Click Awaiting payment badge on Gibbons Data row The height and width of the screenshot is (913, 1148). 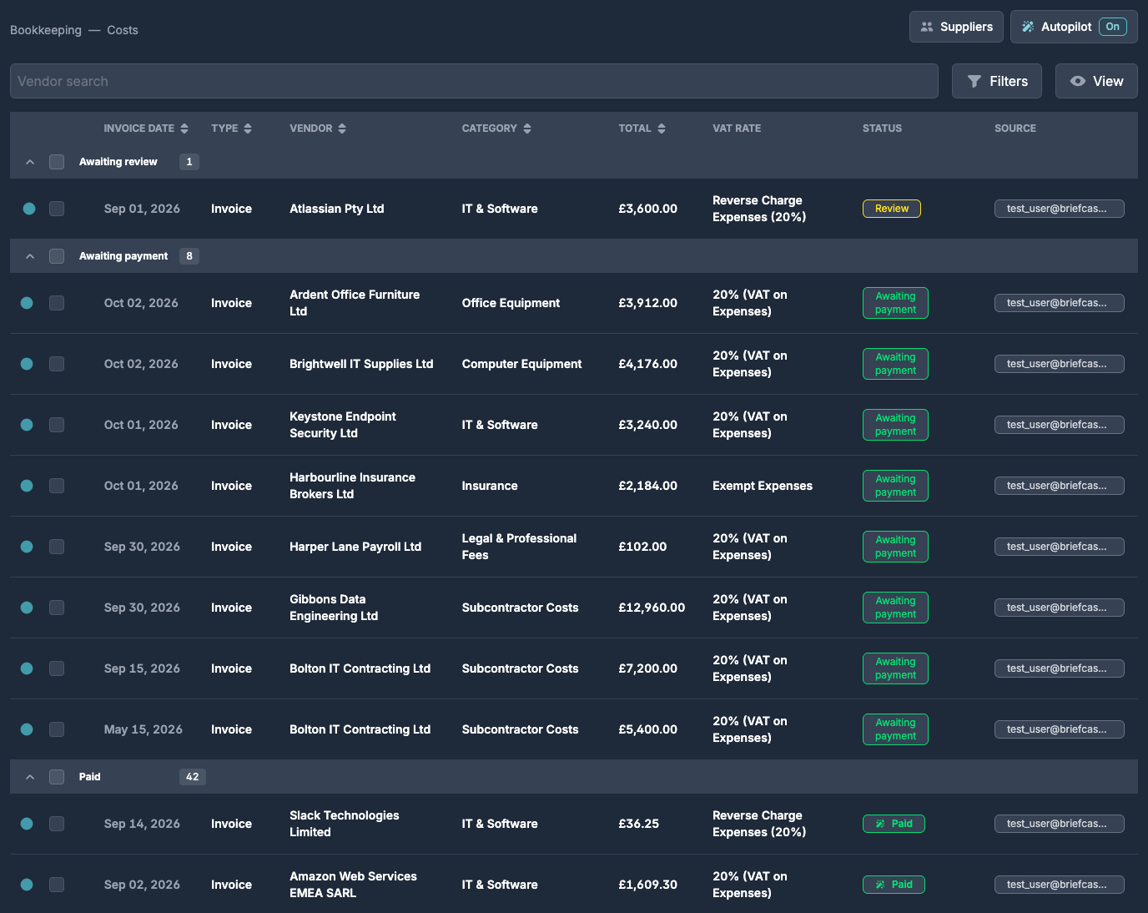click(895, 608)
